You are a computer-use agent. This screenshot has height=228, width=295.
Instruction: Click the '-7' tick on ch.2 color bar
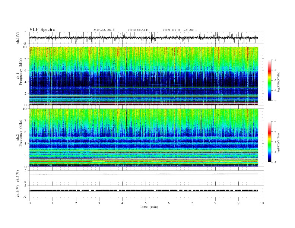click(x=275, y=162)
